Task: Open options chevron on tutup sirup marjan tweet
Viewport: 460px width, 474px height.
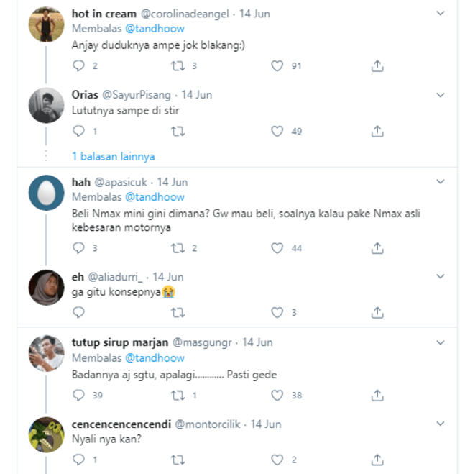Action: point(441,343)
